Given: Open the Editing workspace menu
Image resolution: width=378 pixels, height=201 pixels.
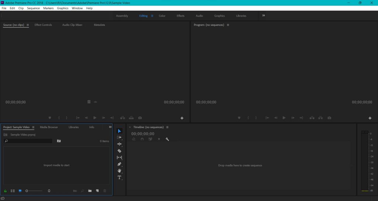Looking at the screenshot, I should [152, 16].
